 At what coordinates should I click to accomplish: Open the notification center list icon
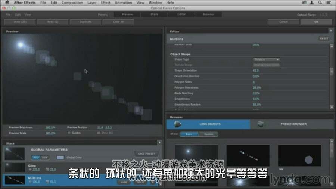click(328, 3)
